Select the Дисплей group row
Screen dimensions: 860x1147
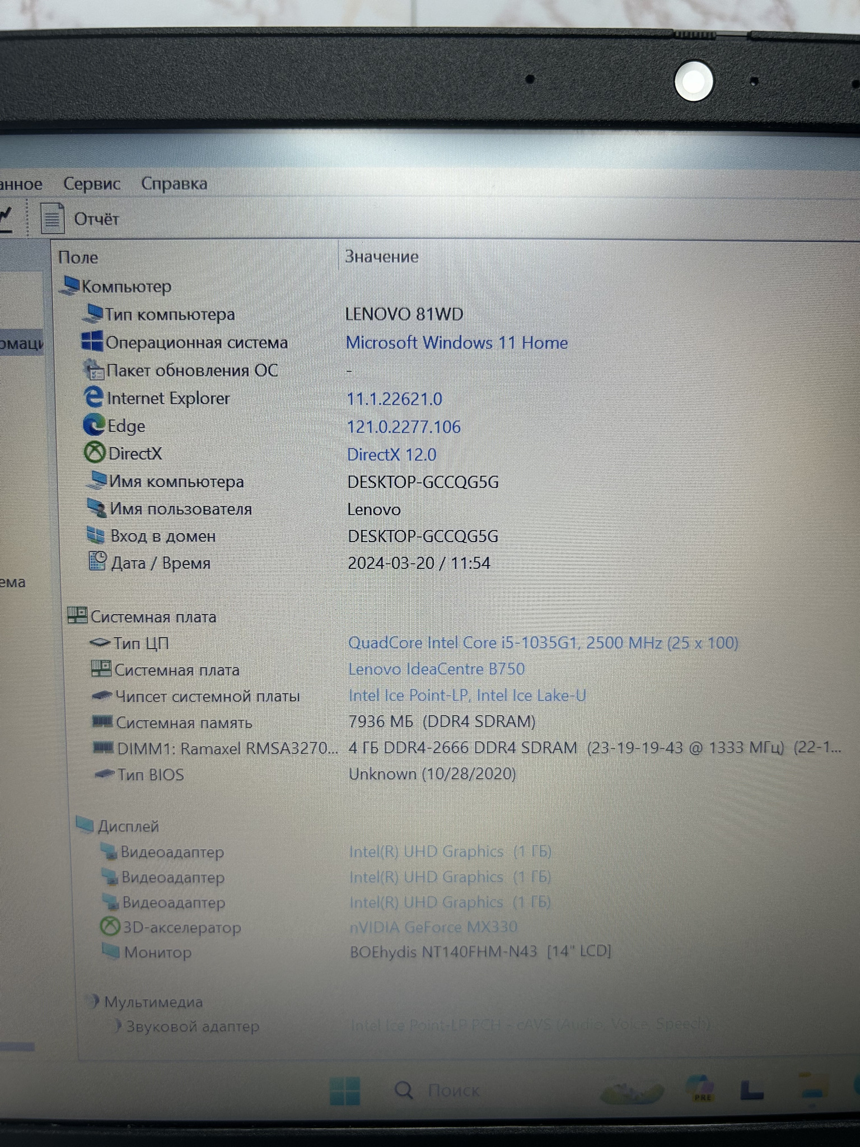click(x=128, y=826)
